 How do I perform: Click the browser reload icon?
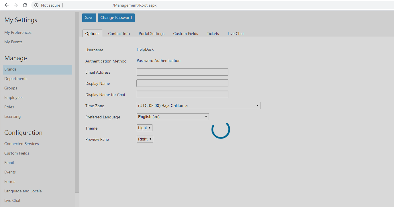coord(25,5)
